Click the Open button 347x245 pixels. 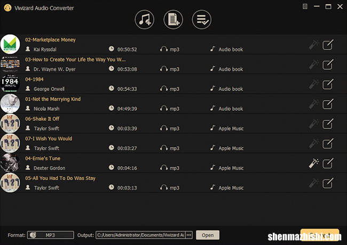tap(208, 235)
